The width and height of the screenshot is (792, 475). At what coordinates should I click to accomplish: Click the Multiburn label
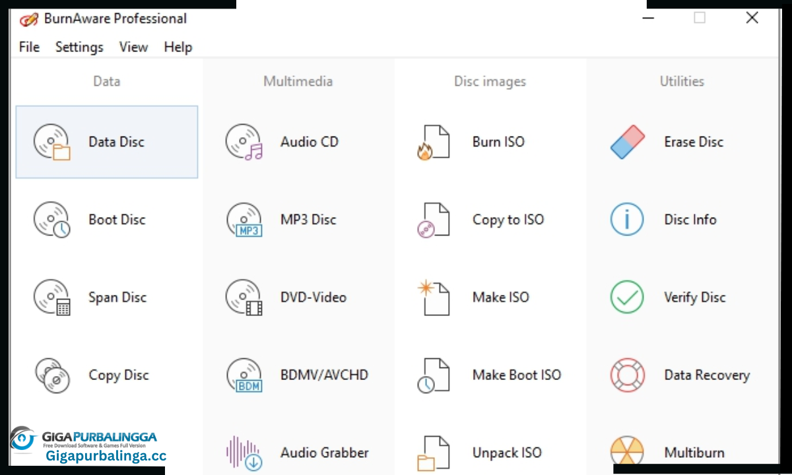coord(694,453)
